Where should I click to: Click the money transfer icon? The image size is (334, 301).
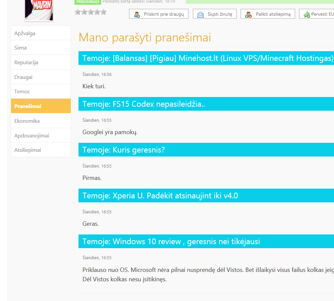click(x=307, y=14)
